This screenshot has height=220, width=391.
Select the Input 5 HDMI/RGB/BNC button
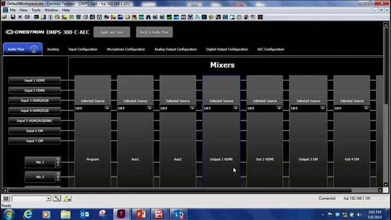tap(34, 121)
